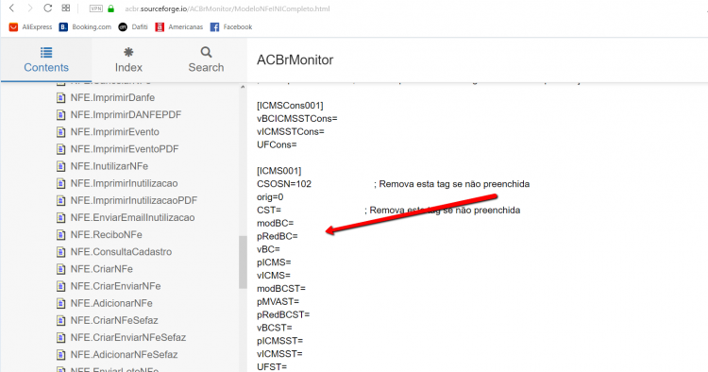Click the [ICMSCons001] section header text
This screenshot has width=708, height=372.
pyautogui.click(x=290, y=106)
